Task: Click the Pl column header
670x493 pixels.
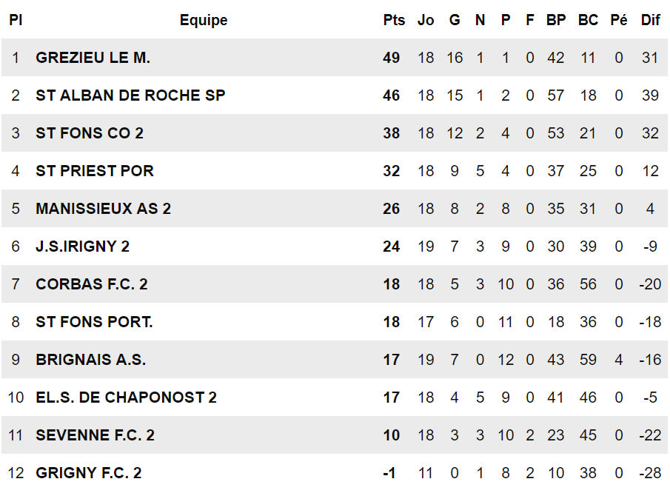Action: [16, 20]
